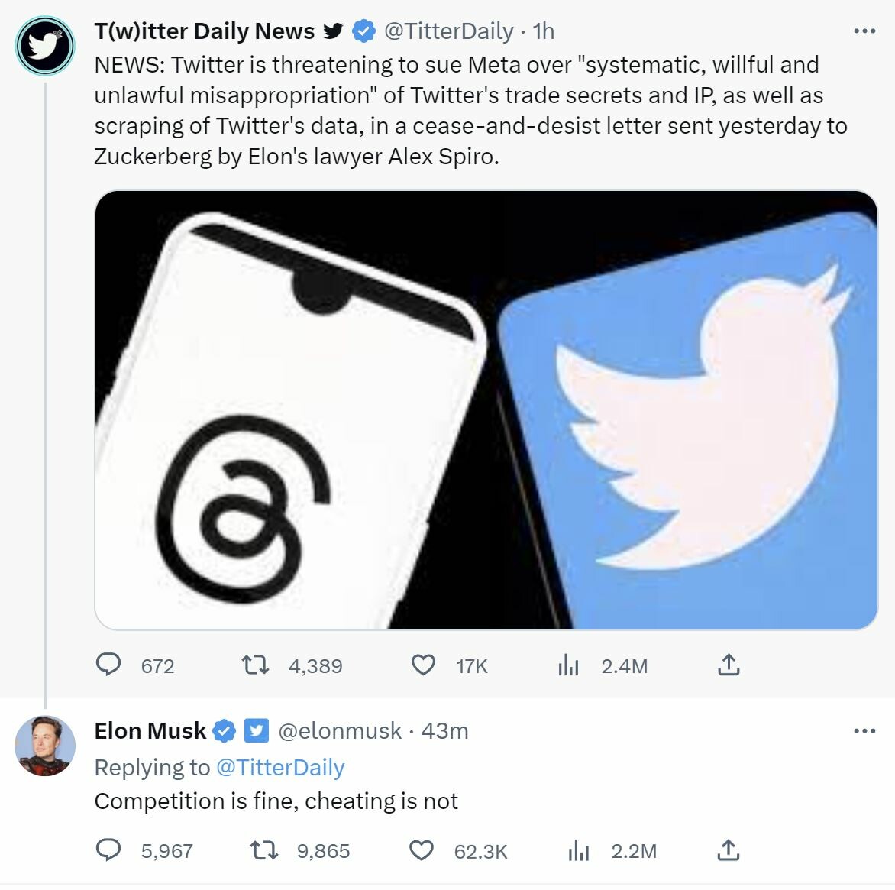Click Elon Musk's Twitter affiliation badge
The height and width of the screenshot is (890, 895).
click(256, 731)
